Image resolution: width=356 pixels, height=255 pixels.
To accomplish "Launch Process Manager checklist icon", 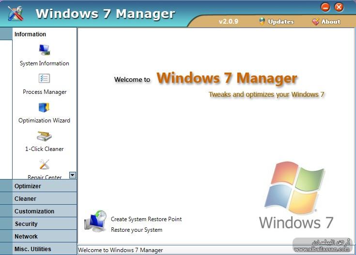I will tap(44, 78).
